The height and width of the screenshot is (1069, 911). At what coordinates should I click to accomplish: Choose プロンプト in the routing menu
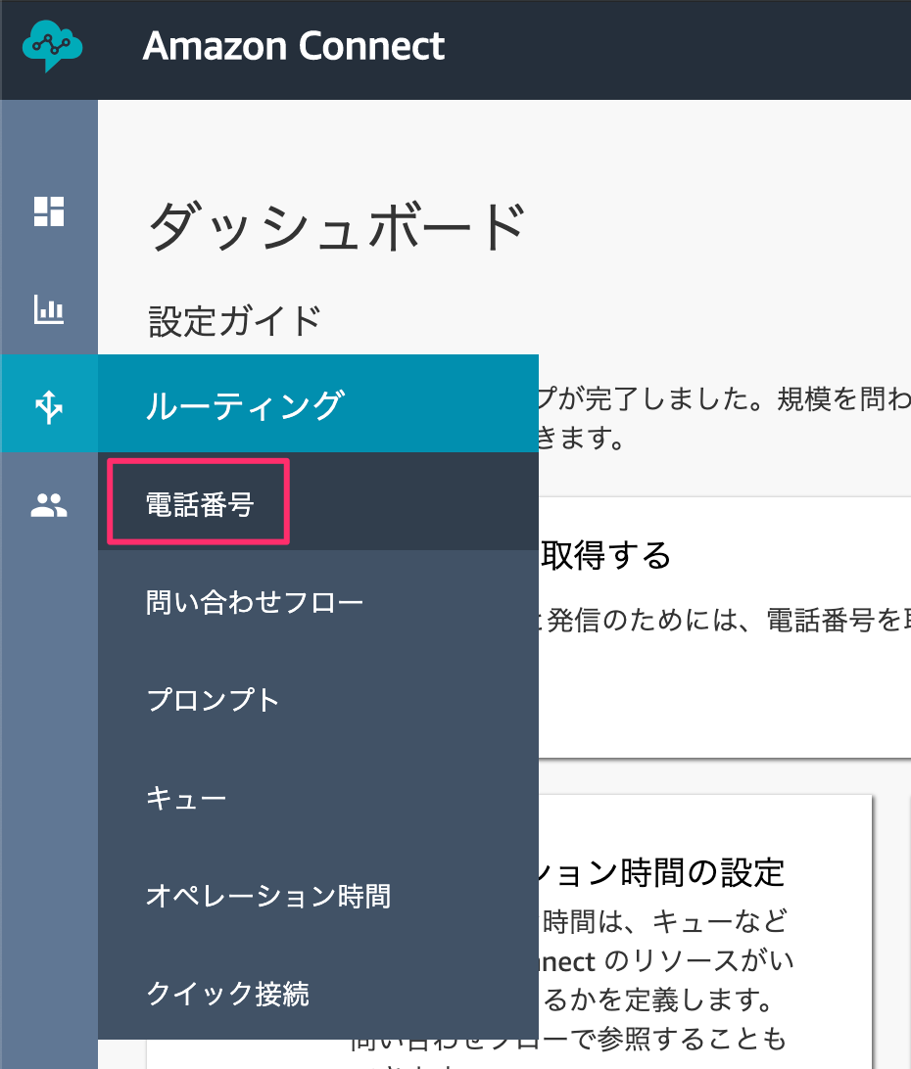pyautogui.click(x=213, y=700)
